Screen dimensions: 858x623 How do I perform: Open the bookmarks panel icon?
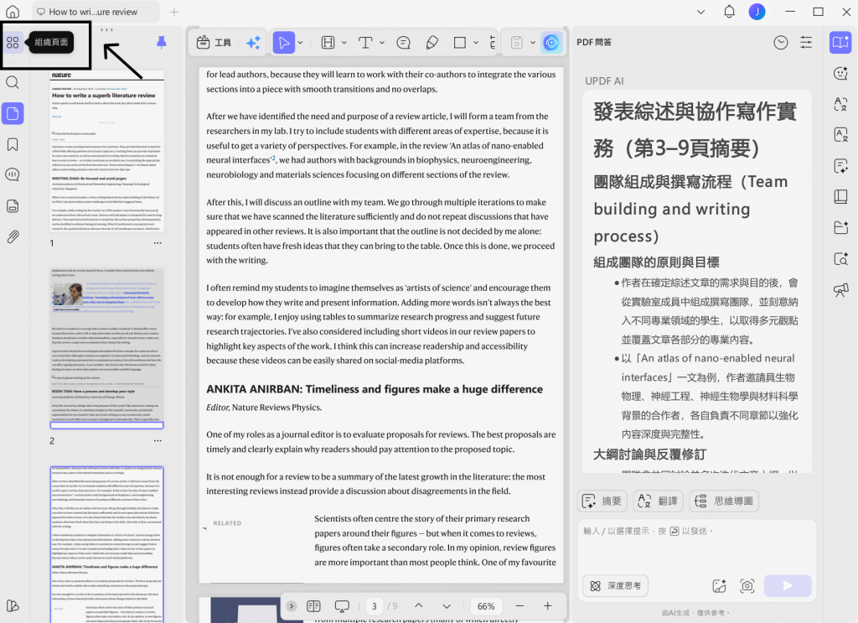click(x=13, y=144)
